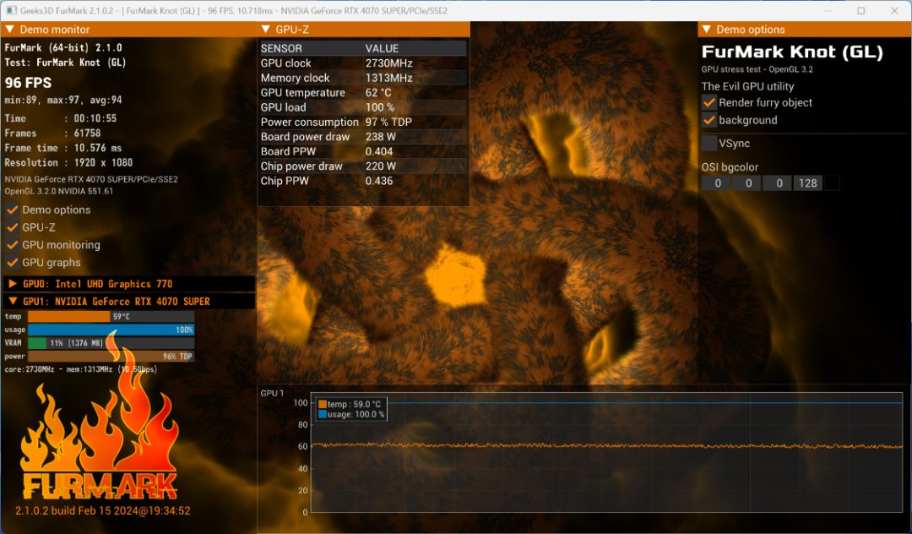Click the temp legend entry in GPU 1 graph
Viewport: 912px width, 534px height.
click(x=350, y=404)
